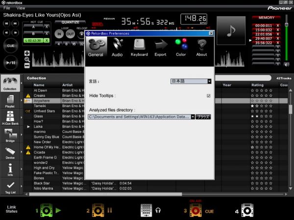Screen dimensions: 294x220
Task: Open the About preferences tab
Action: (201, 47)
